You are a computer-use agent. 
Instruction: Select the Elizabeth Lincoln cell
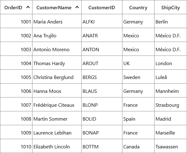pyautogui.click(x=57, y=146)
